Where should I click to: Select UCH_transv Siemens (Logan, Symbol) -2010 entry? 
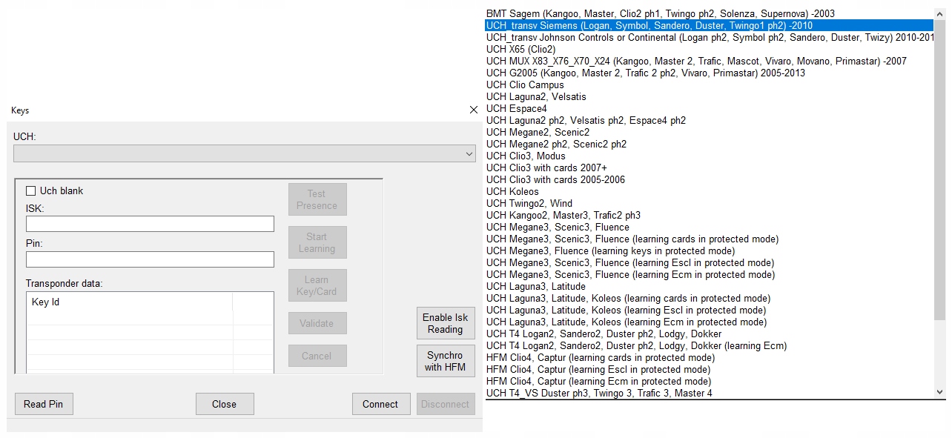pos(710,25)
